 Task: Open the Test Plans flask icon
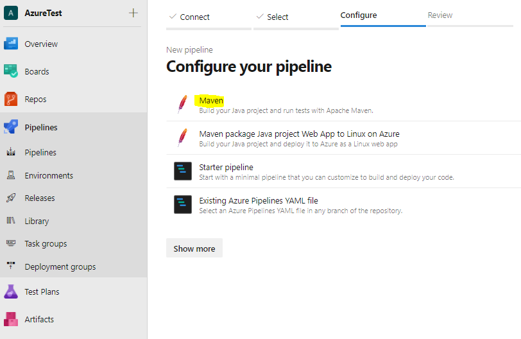pyautogui.click(x=11, y=291)
